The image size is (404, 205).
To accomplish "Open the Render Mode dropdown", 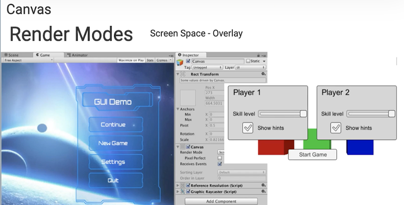I will point(221,152).
